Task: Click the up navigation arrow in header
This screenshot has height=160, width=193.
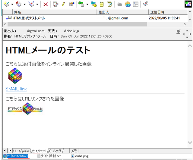Action: pyautogui.click(x=187, y=31)
